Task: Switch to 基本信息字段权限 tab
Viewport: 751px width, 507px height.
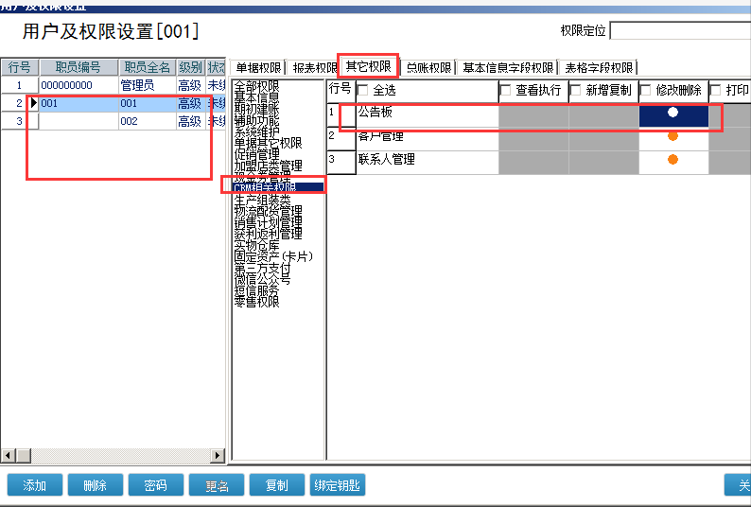Action: point(508,67)
